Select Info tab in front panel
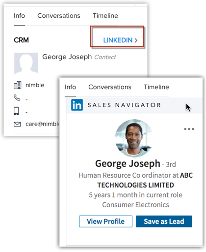Image resolution: width=206 pixels, height=252 pixels. click(x=70, y=87)
